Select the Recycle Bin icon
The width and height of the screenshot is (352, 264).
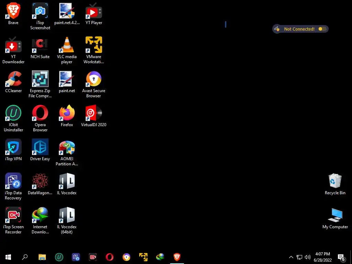pyautogui.click(x=335, y=184)
